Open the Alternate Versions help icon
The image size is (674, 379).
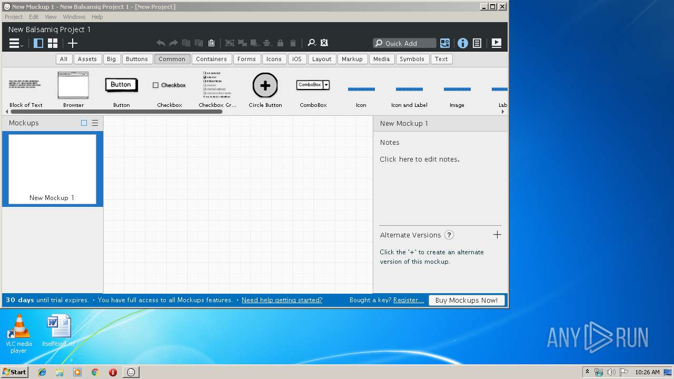coord(449,235)
